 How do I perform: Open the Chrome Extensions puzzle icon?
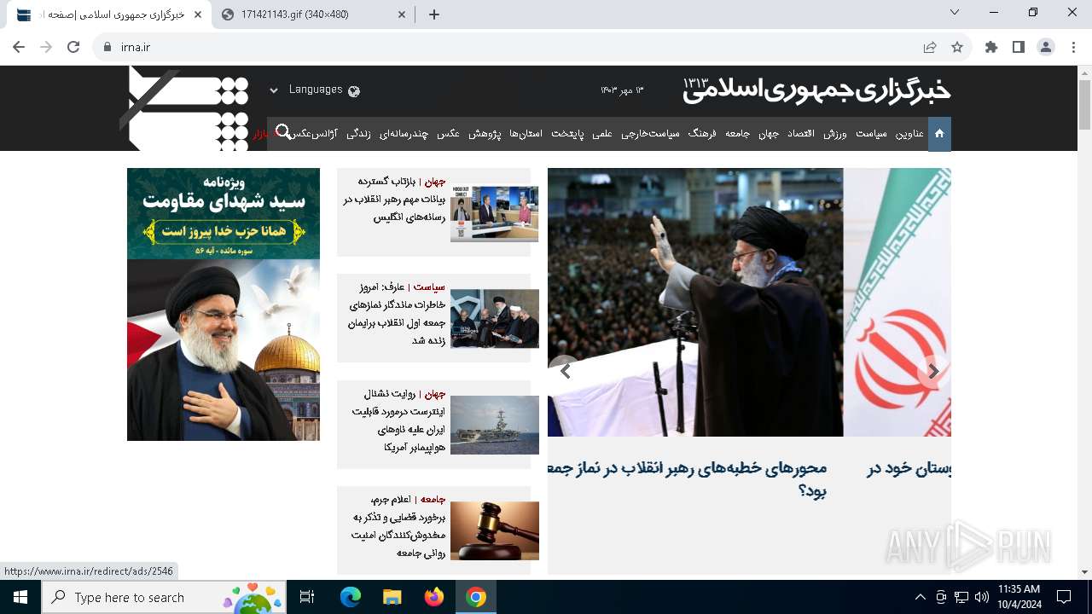[x=991, y=47]
